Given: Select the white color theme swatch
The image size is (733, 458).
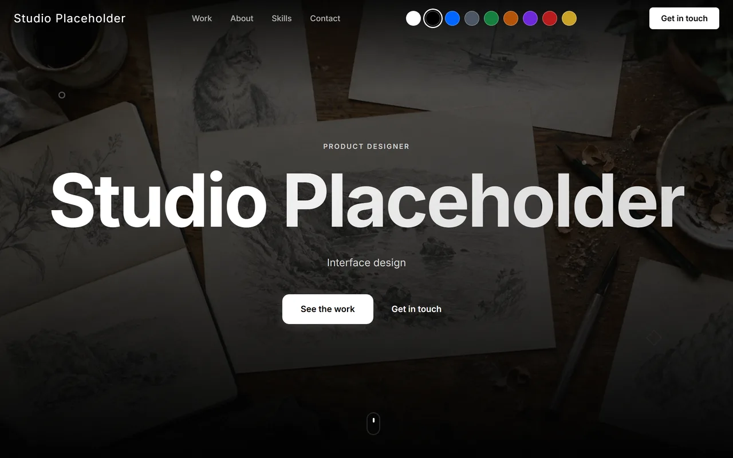Looking at the screenshot, I should click(413, 18).
